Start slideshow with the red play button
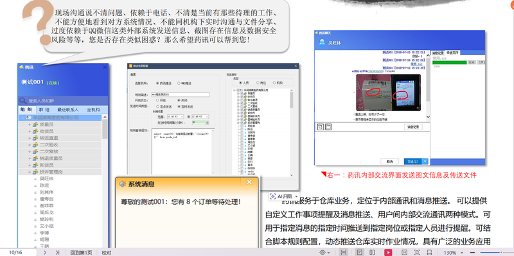The height and width of the screenshot is (256, 514). (x=388, y=252)
